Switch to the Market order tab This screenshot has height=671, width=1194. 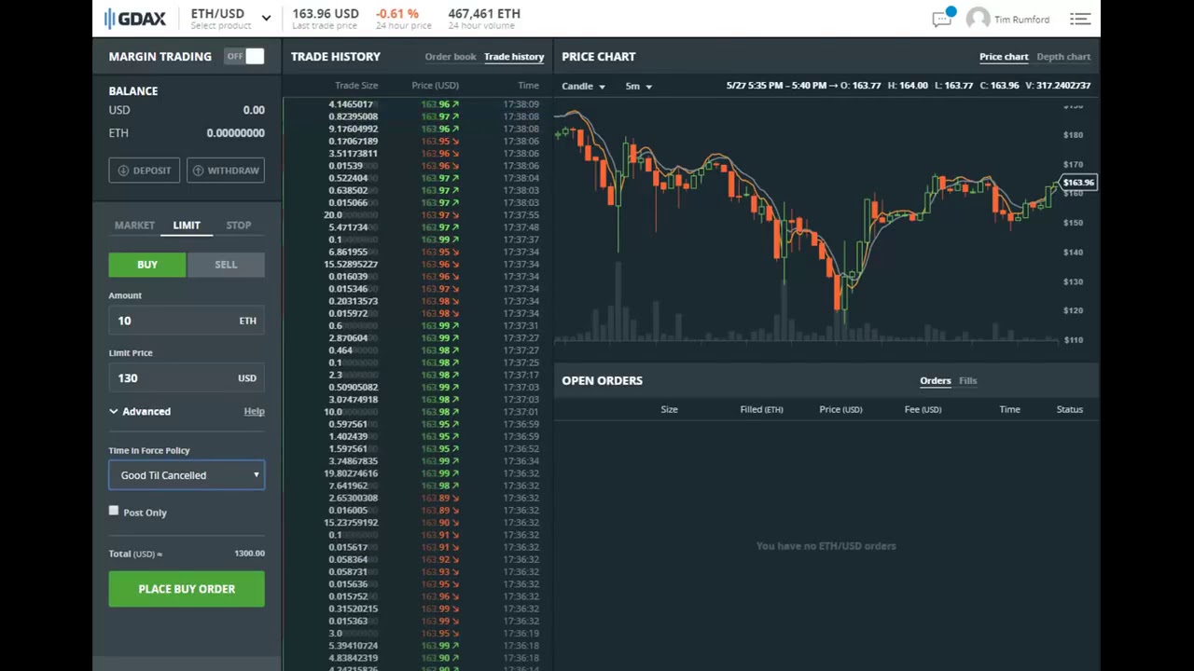click(x=134, y=225)
